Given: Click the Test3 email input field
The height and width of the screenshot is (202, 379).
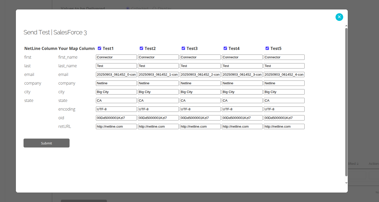Looking at the screenshot, I should point(200,75).
